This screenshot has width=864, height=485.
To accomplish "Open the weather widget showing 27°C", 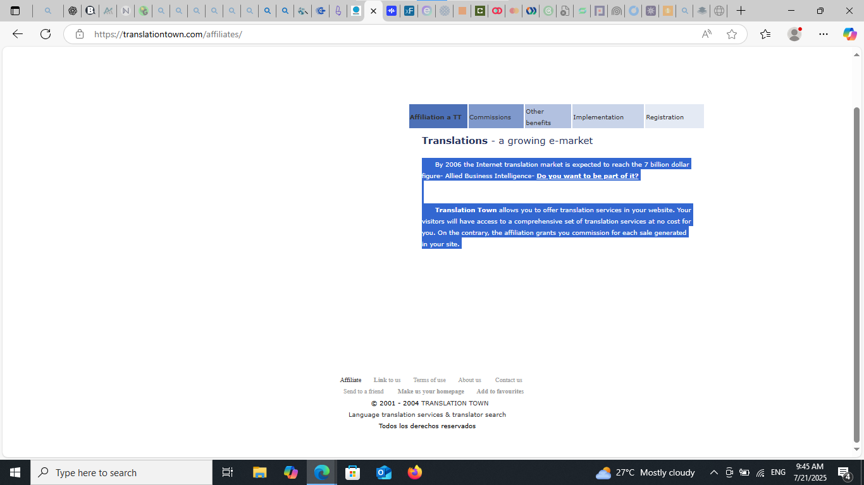I will (x=645, y=472).
